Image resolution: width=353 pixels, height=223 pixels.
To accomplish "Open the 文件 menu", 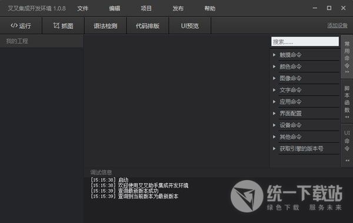I will click(x=83, y=9).
